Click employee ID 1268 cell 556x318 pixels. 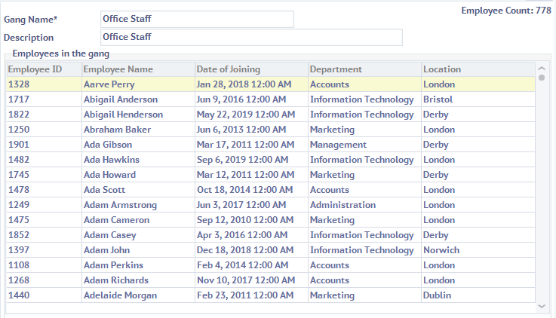[19, 280]
